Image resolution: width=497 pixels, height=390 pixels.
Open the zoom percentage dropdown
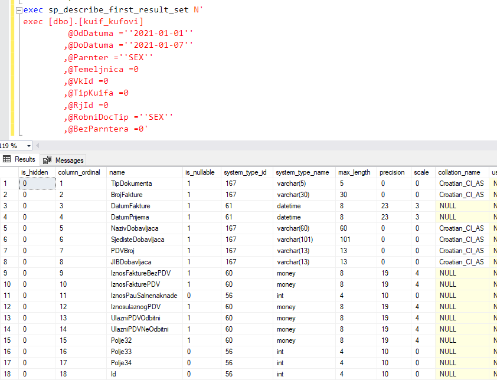29,146
